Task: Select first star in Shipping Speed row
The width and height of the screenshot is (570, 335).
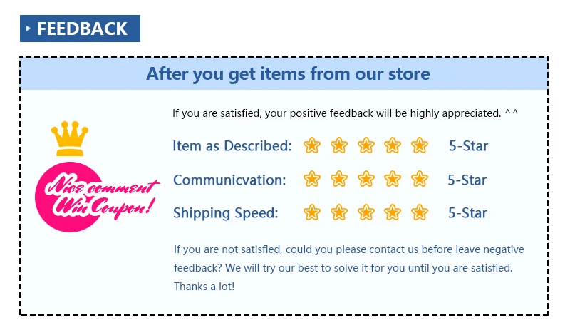Action: (312, 212)
